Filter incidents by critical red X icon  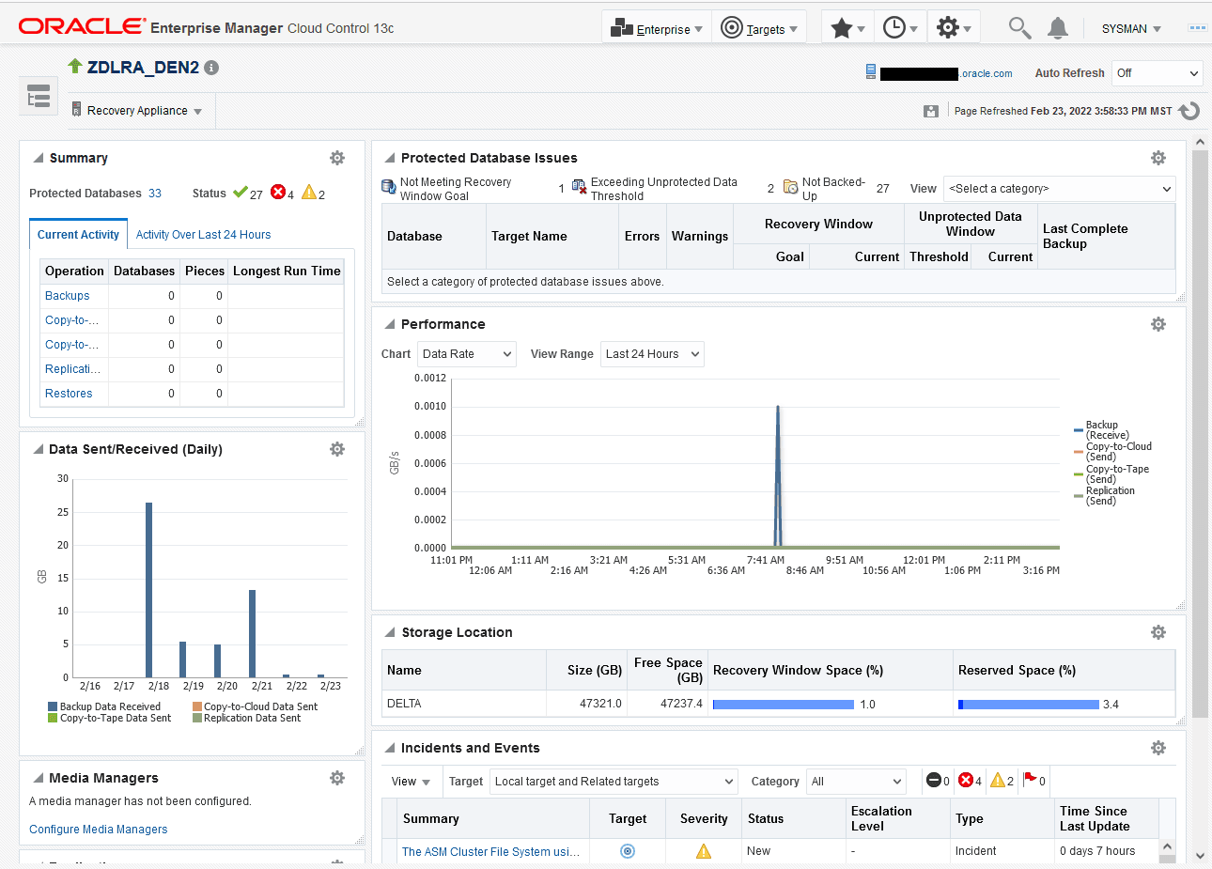click(x=966, y=780)
